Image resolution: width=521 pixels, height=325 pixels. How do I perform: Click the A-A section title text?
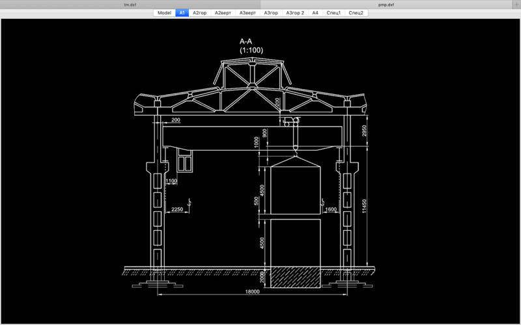coord(246,42)
